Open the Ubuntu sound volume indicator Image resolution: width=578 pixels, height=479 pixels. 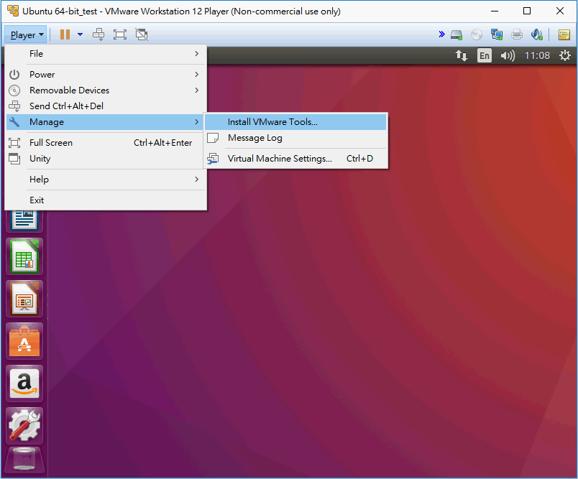pos(508,55)
